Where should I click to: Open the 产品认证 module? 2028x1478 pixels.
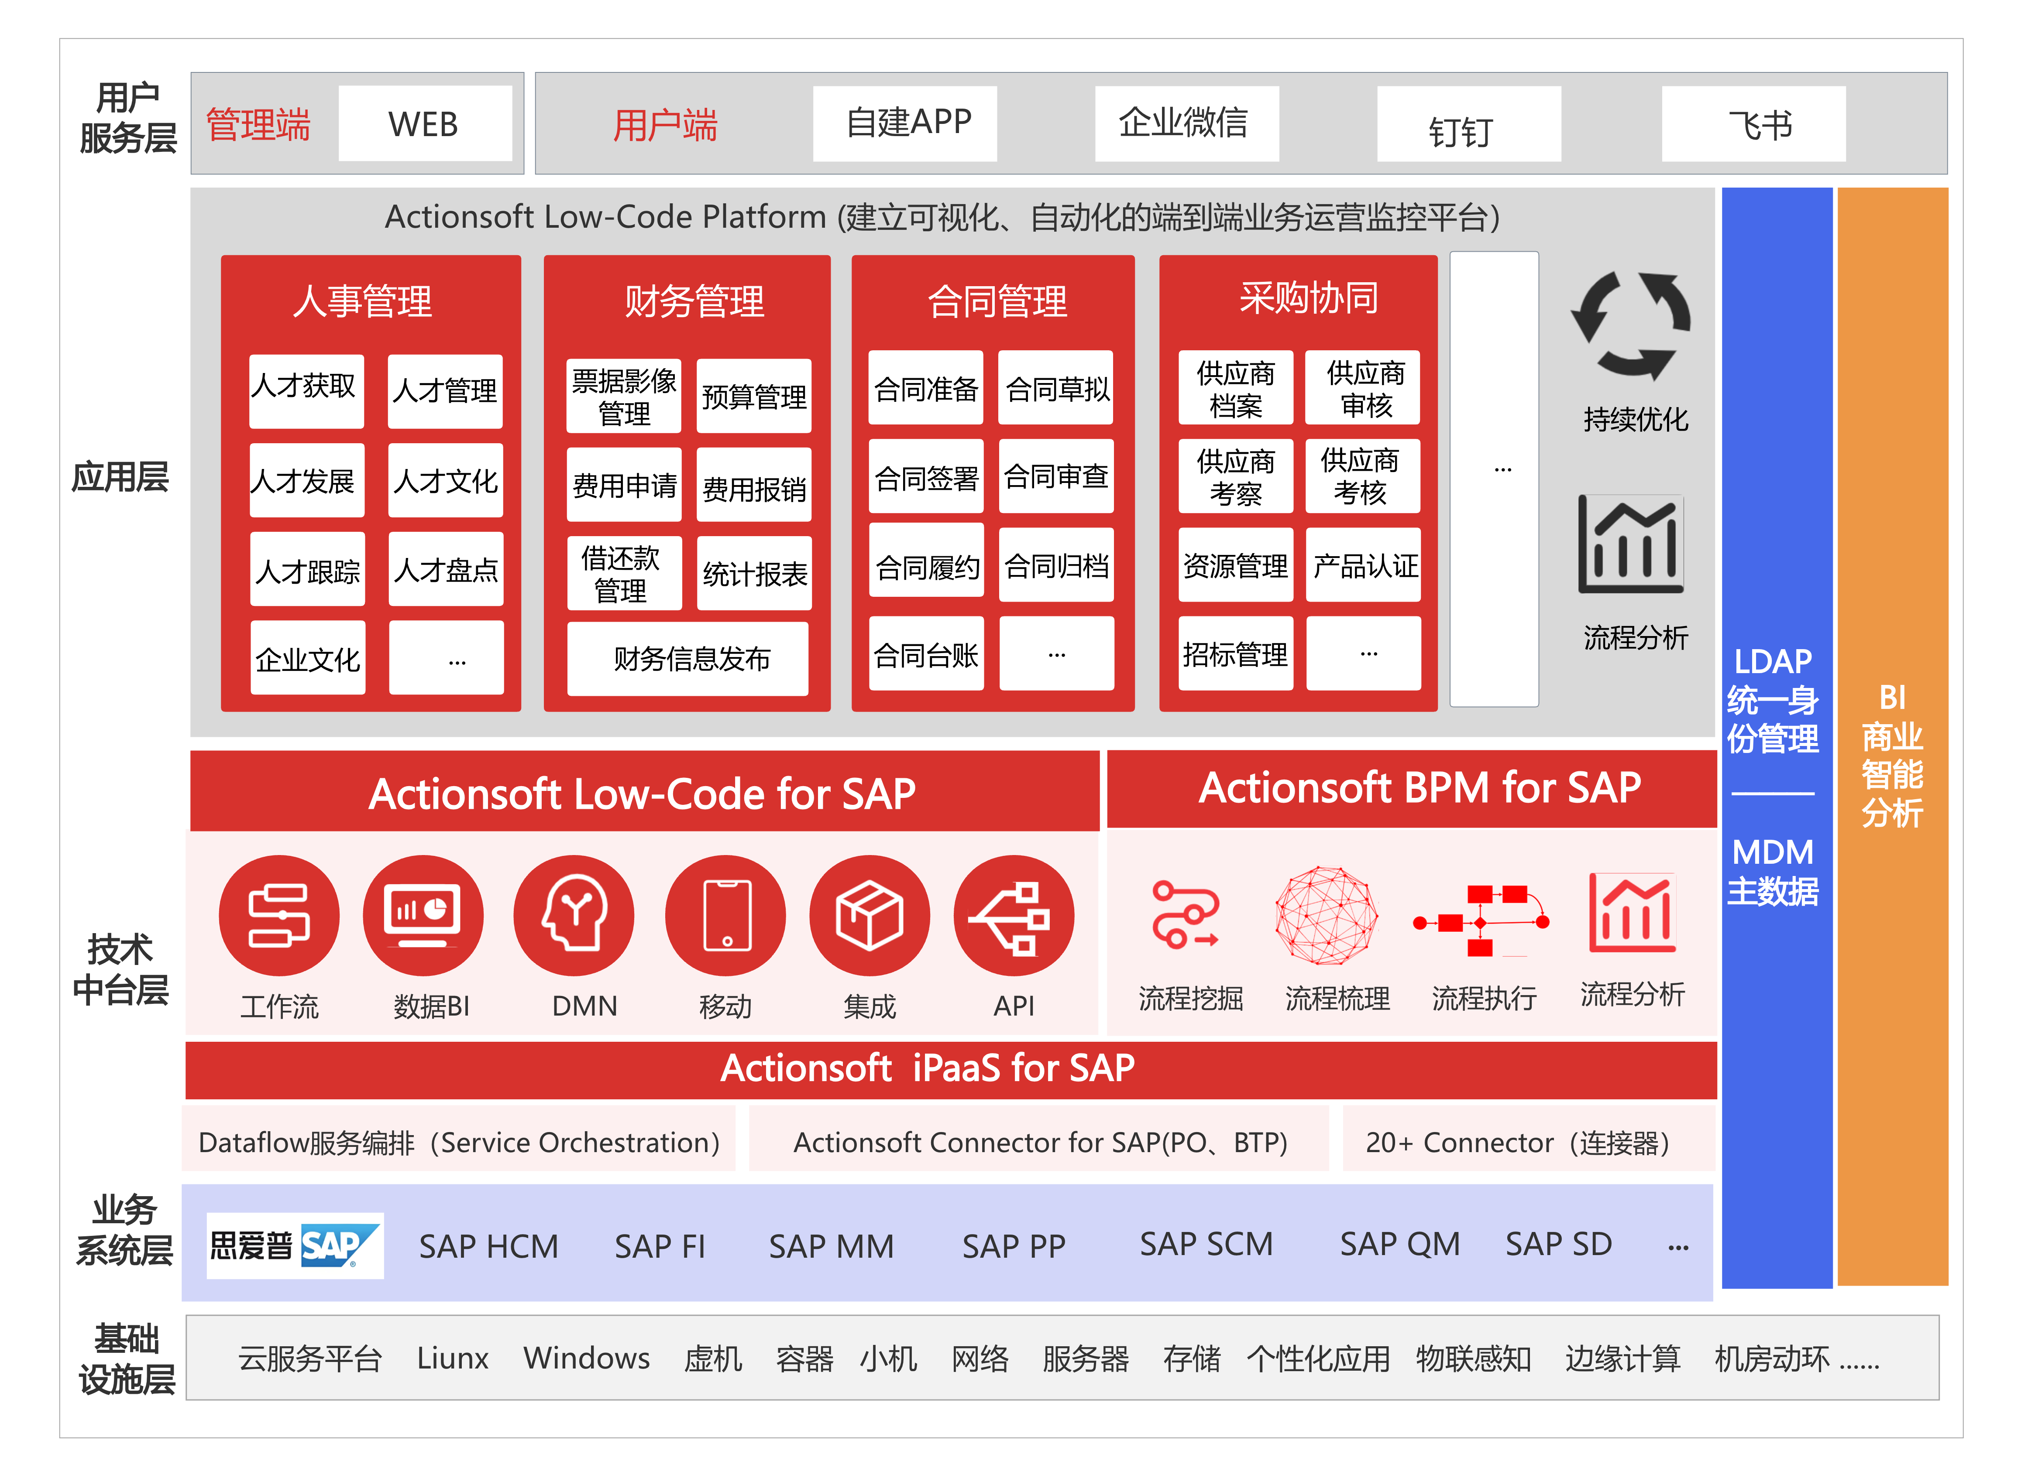pyautogui.click(x=1363, y=565)
